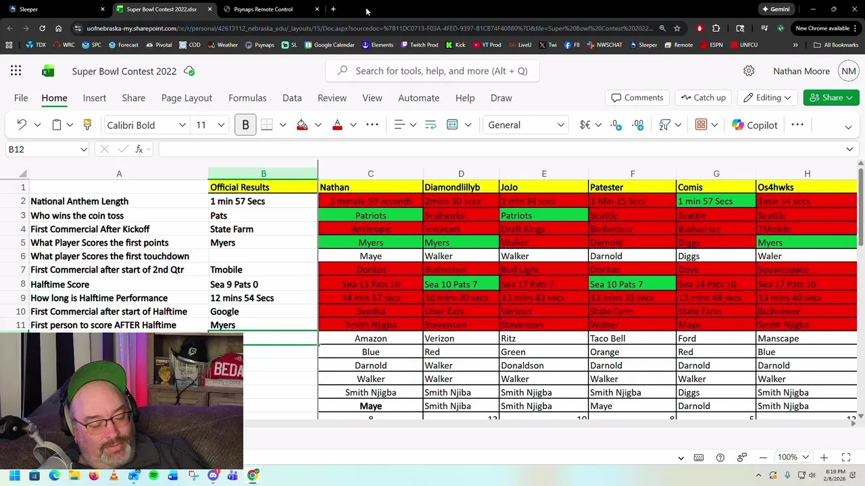Click the Excel logo icon
The image size is (865, 486).
48,71
